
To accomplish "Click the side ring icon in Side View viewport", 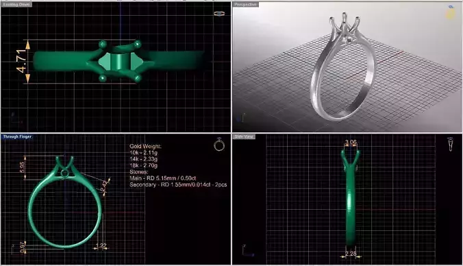I will point(451,144).
